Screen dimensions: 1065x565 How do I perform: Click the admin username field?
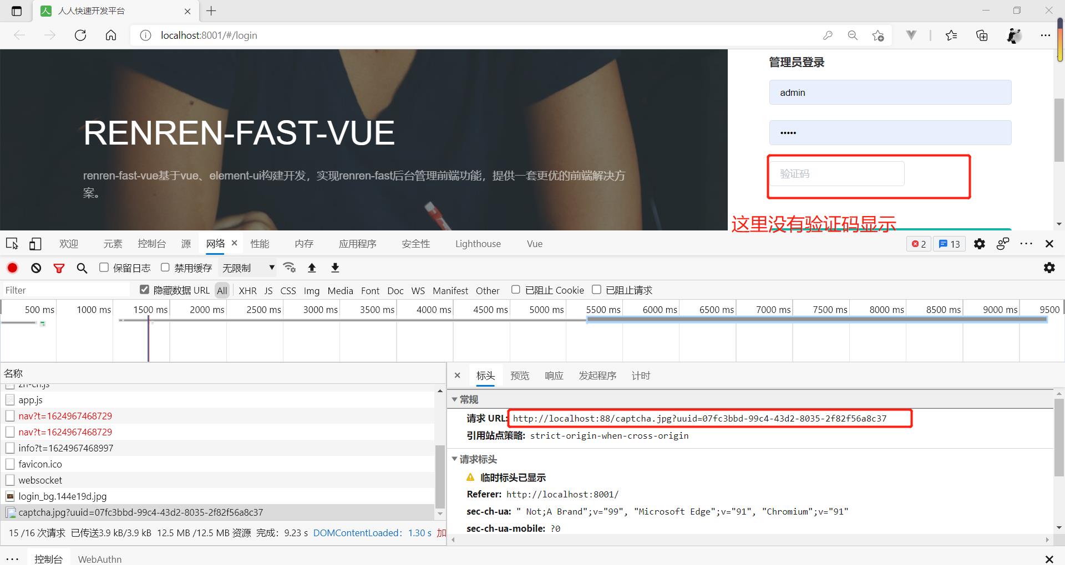[x=890, y=93]
